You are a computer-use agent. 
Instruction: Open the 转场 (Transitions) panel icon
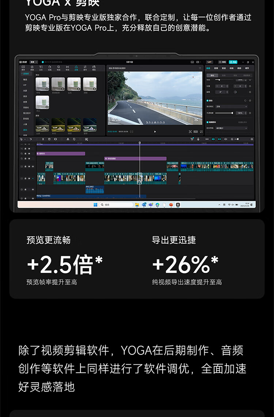67,68
